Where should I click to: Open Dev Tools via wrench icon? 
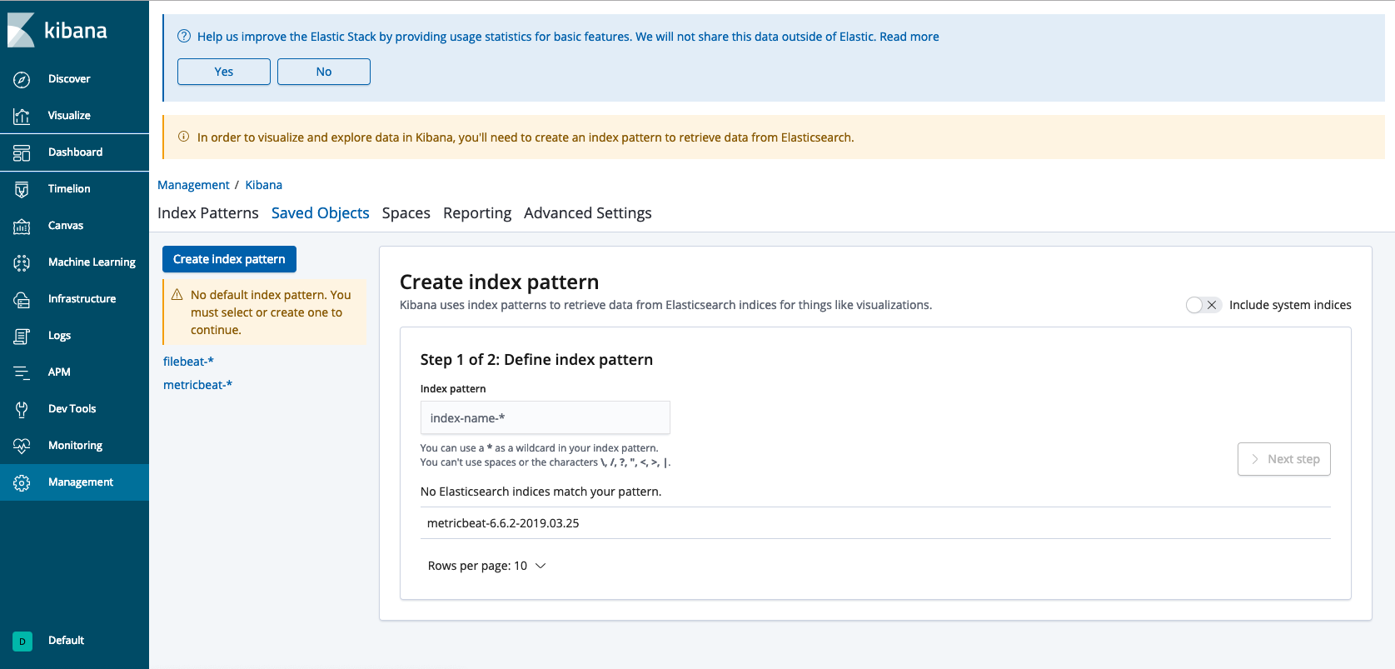pos(22,409)
